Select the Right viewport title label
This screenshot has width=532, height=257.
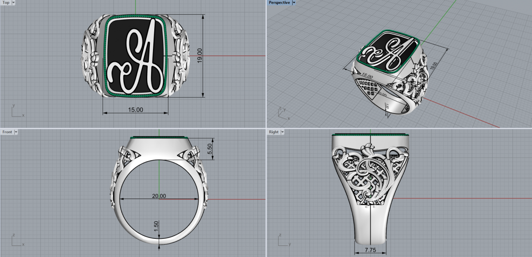pos(274,132)
